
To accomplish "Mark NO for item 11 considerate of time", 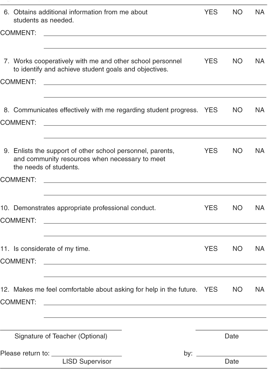I will click(x=237, y=249).
